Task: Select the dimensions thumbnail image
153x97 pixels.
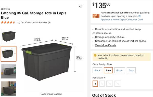Action: 9,54
